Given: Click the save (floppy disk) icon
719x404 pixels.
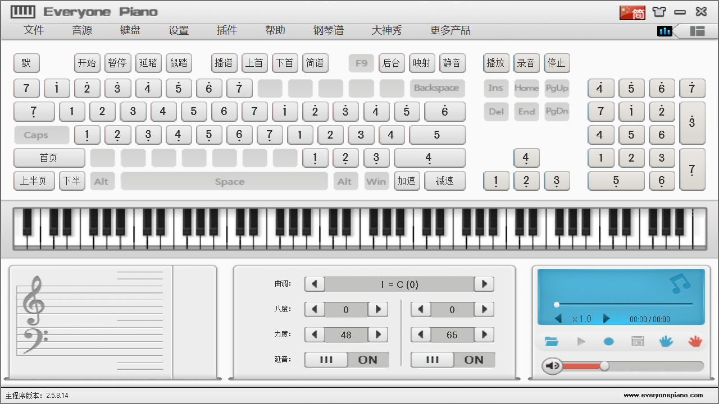Looking at the screenshot, I should (637, 341).
